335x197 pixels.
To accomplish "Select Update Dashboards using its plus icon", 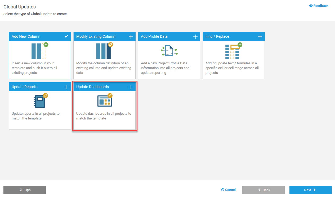I will coord(131,87).
